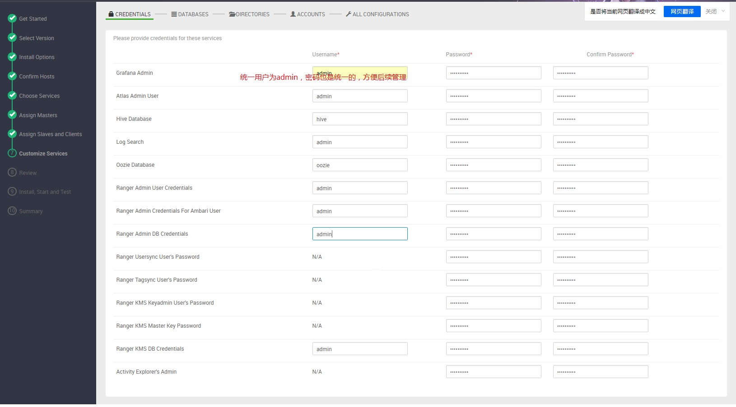Focus Ranger Admin DB Credentials confirm password field
Viewport: 736px width, 407px height.
pos(601,234)
